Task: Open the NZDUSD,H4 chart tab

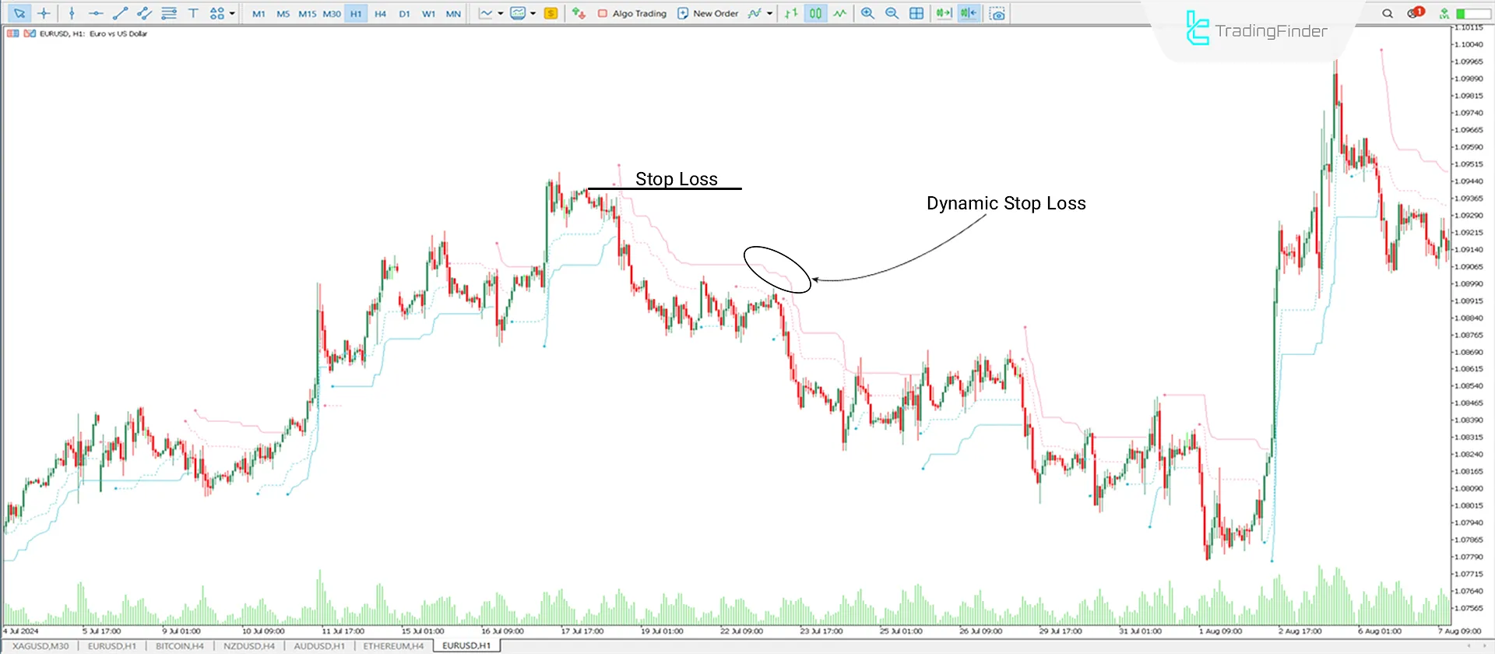Action: (x=249, y=646)
